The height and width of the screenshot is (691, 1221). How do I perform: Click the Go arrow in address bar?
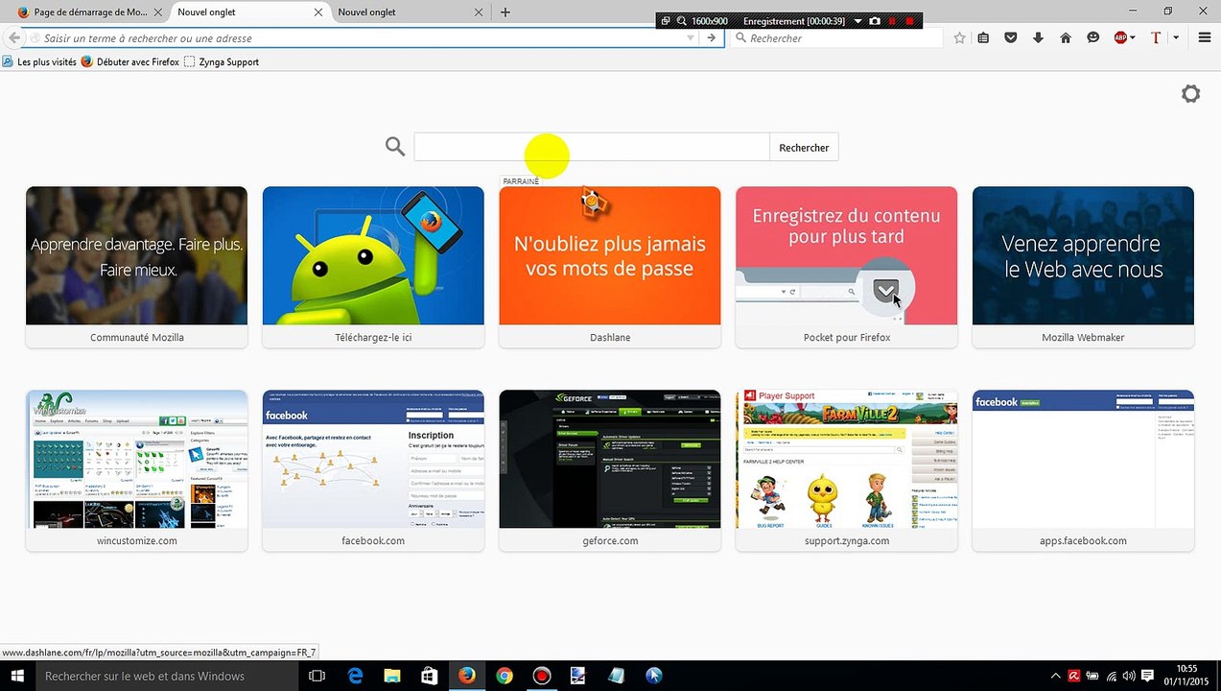tap(711, 38)
